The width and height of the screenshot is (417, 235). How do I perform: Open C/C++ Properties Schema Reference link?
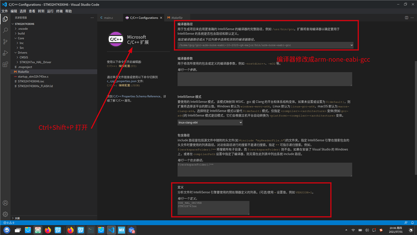tap(137, 96)
